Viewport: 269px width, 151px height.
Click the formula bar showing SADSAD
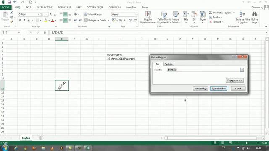[x=157, y=33]
